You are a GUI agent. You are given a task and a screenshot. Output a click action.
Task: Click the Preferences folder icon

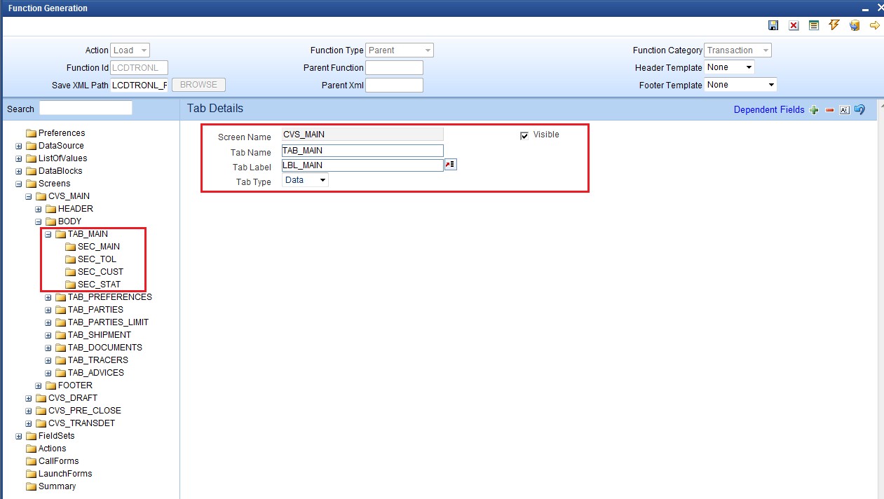(x=31, y=133)
